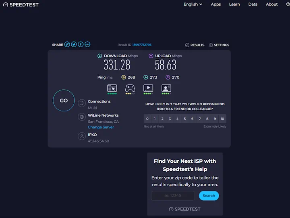Image resolution: width=290 pixels, height=218 pixels.
Task: Open the English language dropdown
Action: coord(193,4)
